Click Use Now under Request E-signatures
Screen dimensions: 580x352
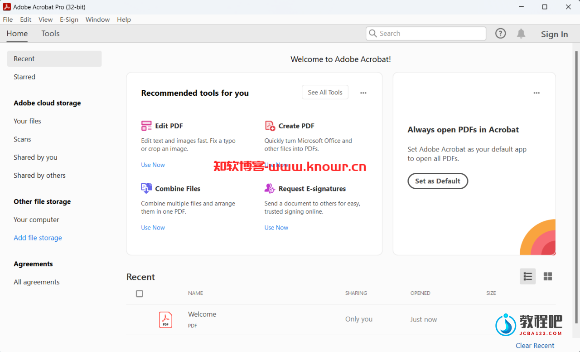[276, 227]
